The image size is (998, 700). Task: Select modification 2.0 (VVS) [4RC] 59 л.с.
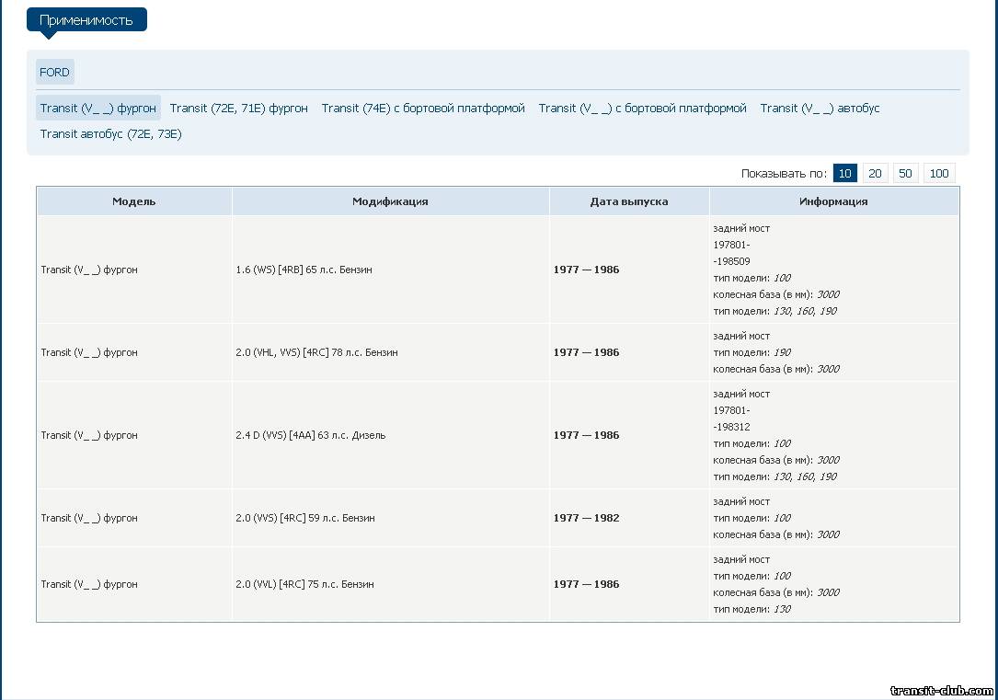(x=304, y=518)
